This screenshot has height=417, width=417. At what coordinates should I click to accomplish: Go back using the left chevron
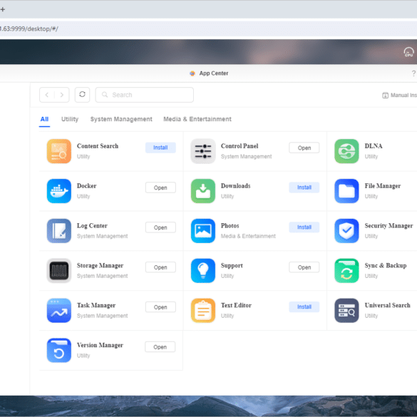coord(47,95)
